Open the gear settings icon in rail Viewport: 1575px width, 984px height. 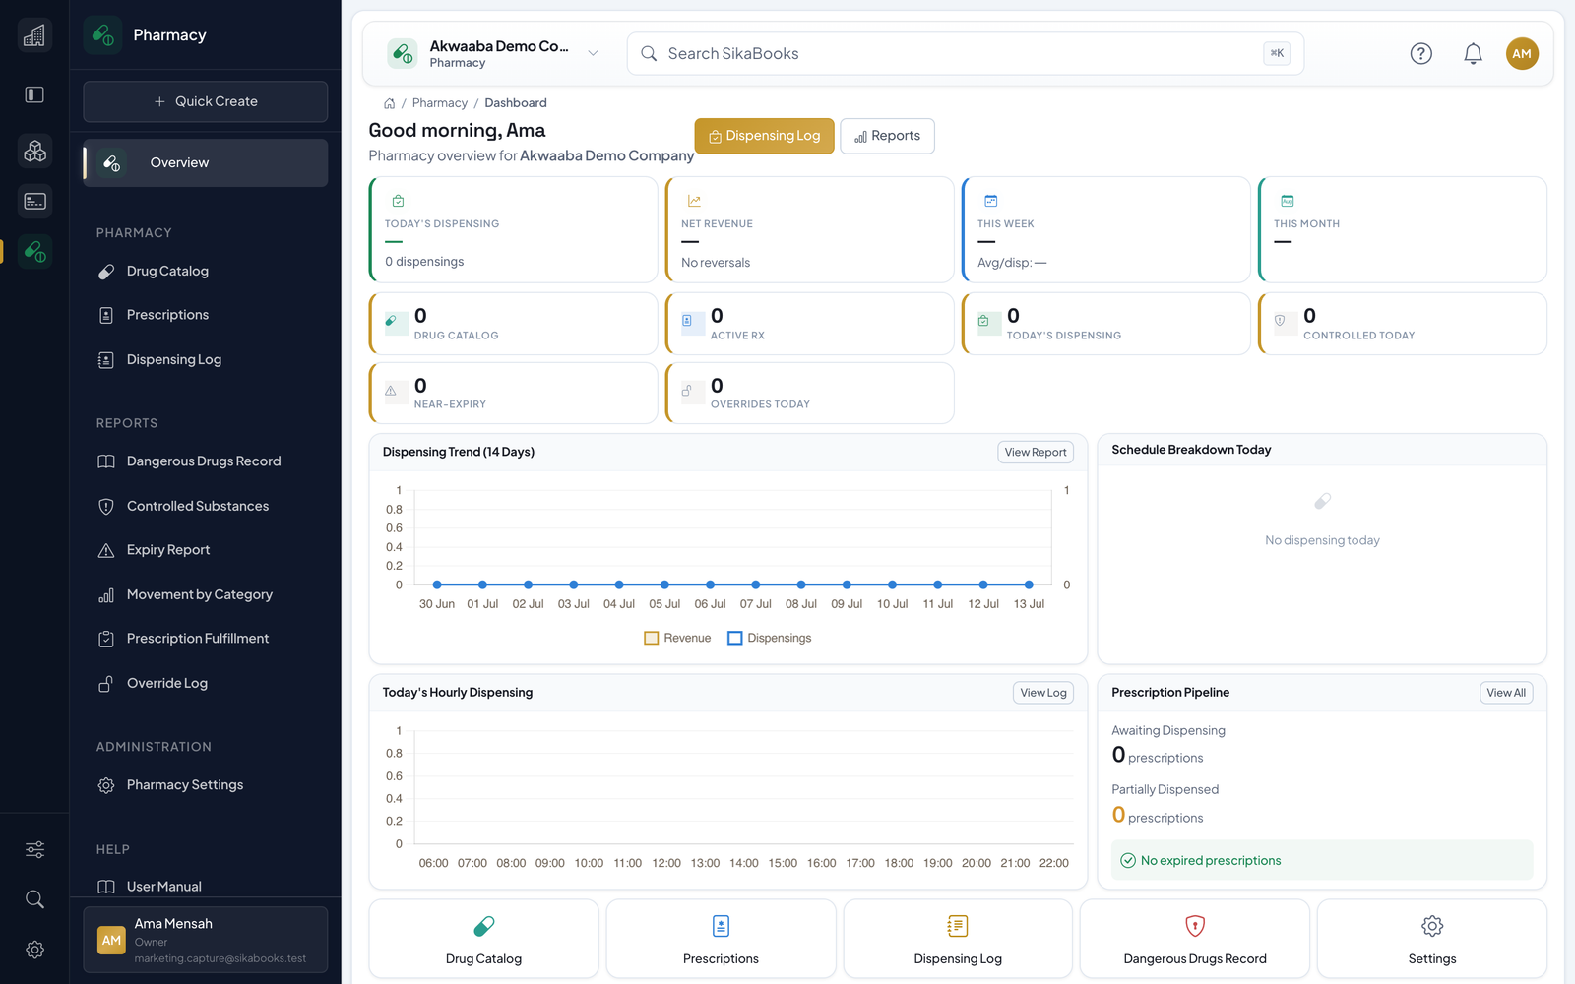pos(34,950)
